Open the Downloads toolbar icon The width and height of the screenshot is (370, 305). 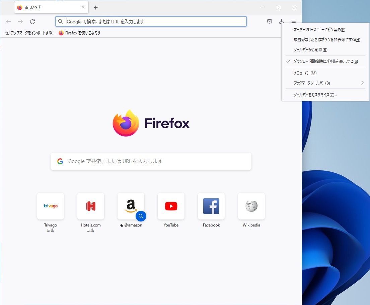pos(281,22)
